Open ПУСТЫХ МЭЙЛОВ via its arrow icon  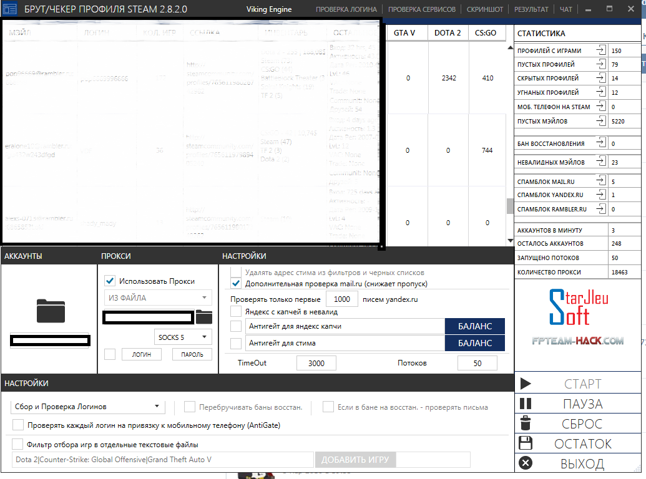coord(601,120)
